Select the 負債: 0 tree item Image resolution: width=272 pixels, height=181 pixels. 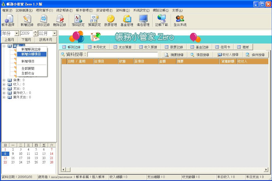click(x=19, y=80)
